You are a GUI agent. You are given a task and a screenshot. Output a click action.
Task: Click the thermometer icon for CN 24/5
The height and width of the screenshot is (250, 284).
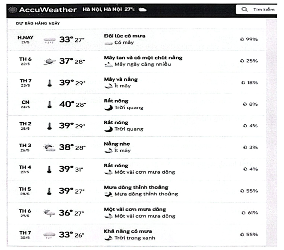[x=49, y=104]
